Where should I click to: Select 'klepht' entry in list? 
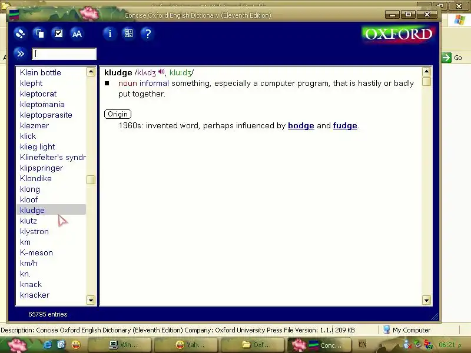(x=31, y=83)
